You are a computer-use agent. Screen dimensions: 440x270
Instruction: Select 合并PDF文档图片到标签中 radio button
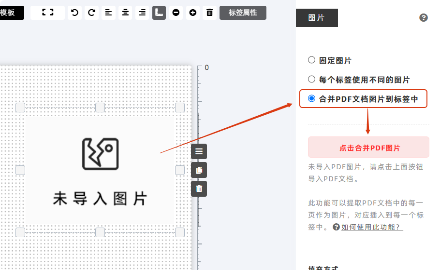coord(312,99)
